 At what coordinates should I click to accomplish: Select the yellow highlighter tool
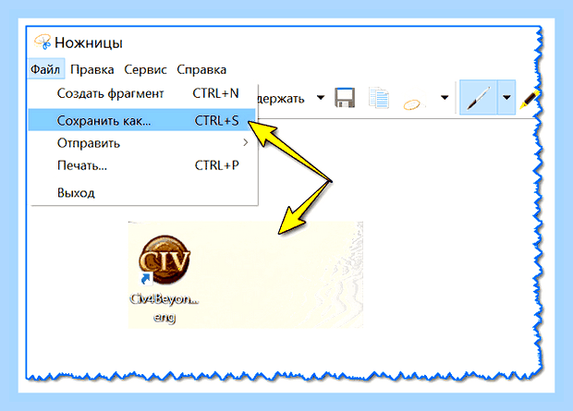[530, 100]
